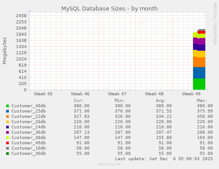Click Customer_22db average value 334.21
219x169 pixels.
[x=164, y=116]
